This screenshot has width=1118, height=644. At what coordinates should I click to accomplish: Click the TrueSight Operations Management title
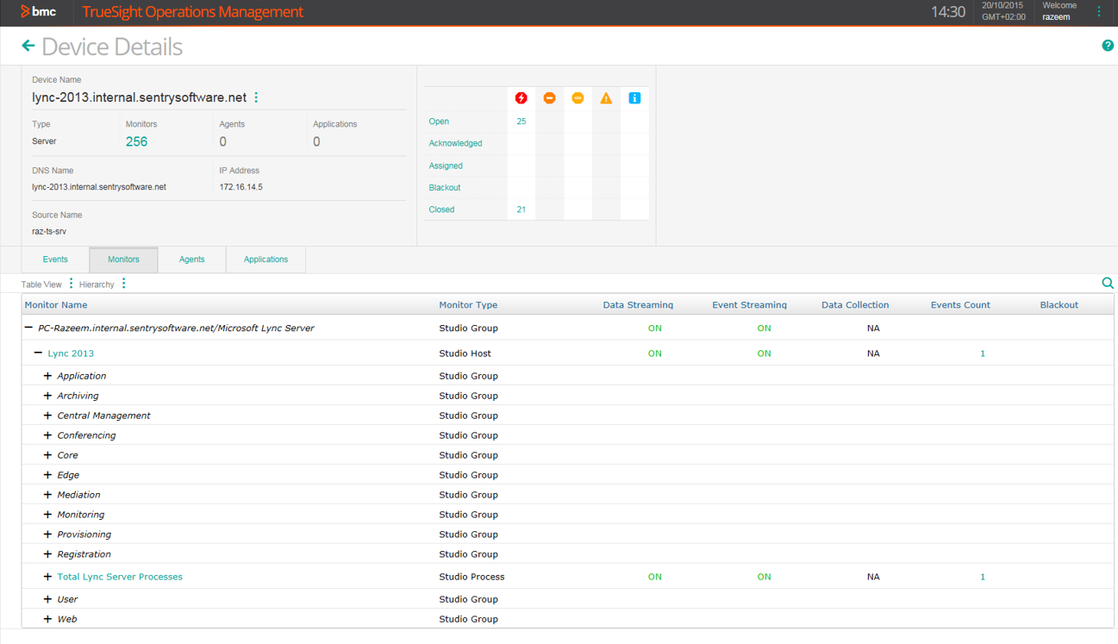192,12
